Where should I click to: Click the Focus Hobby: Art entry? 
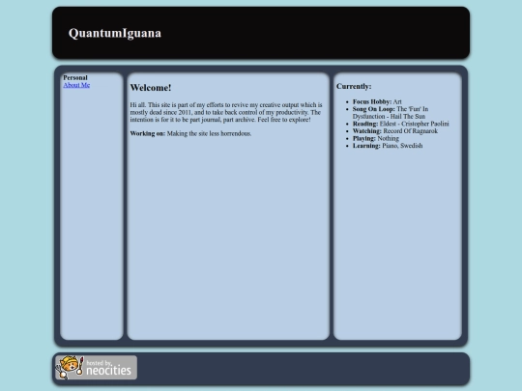[377, 101]
